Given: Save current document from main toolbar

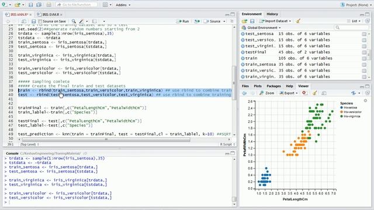Looking at the screenshot, I should (x=31, y=5).
